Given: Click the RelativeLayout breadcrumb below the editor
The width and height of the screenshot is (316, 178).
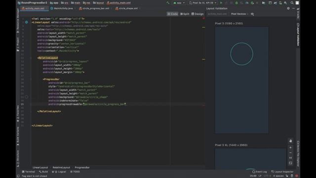Looking at the screenshot, I should (61, 167).
